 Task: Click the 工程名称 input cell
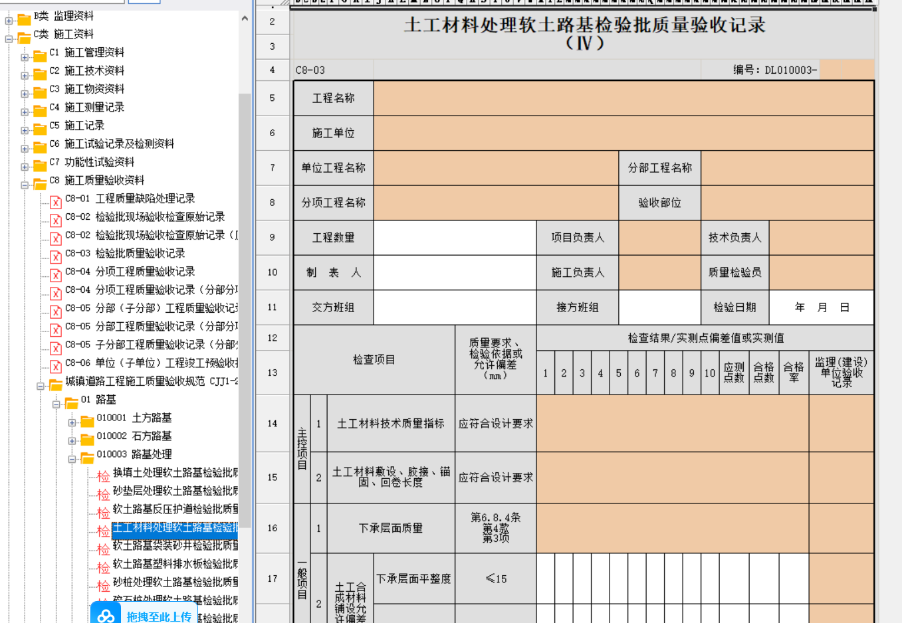(623, 98)
